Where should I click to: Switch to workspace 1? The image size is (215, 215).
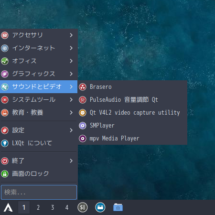24,207
